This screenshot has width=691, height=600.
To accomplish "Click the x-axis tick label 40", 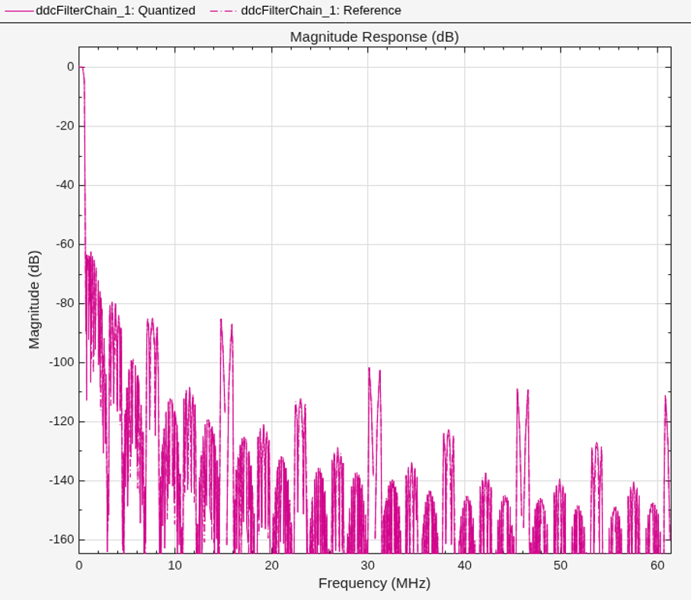I will pyautogui.click(x=465, y=565).
